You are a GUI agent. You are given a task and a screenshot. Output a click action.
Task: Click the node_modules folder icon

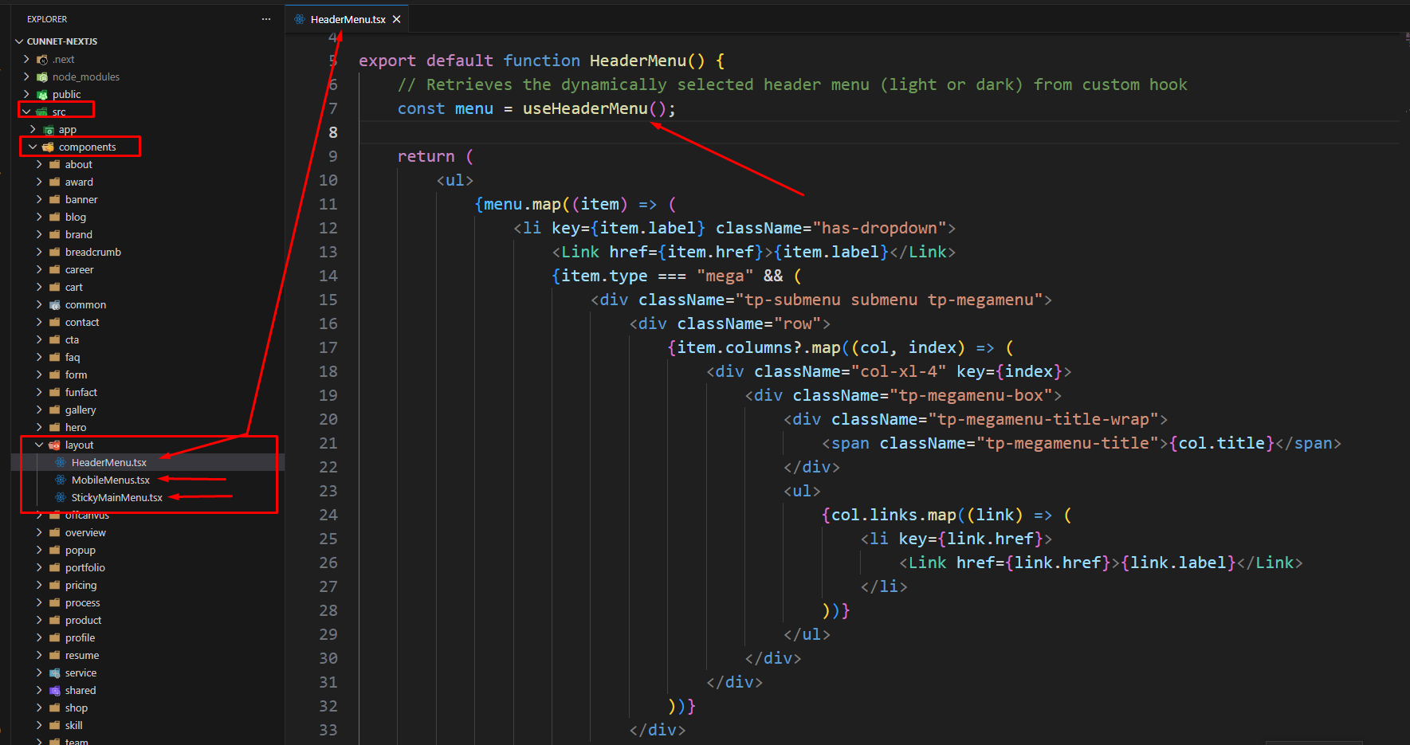(x=42, y=76)
